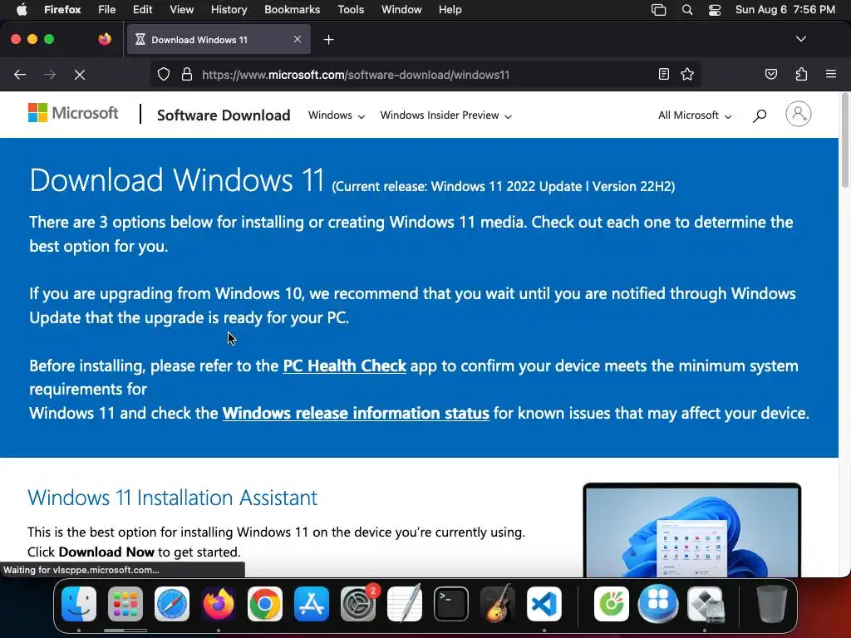The height and width of the screenshot is (638, 851).
Task: Open the Apple menu
Action: [22, 10]
